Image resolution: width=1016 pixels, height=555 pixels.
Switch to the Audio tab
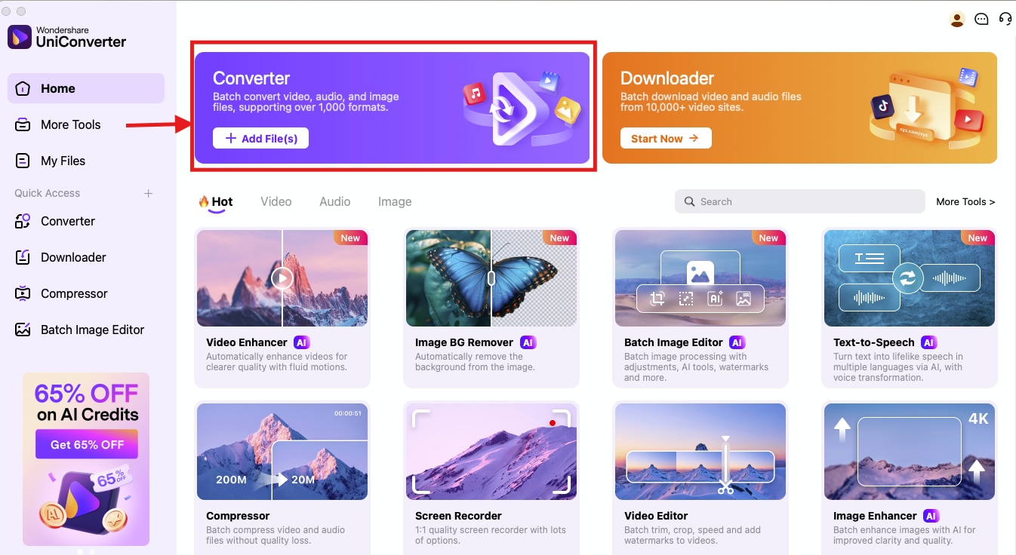tap(334, 201)
